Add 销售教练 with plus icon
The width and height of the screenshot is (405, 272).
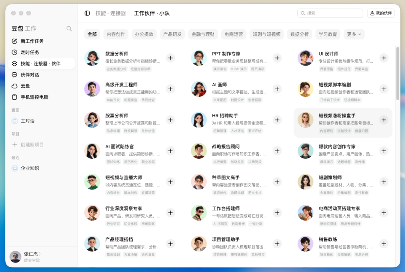[384, 244]
